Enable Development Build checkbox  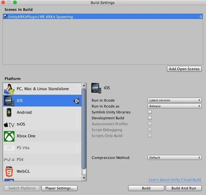point(150,118)
